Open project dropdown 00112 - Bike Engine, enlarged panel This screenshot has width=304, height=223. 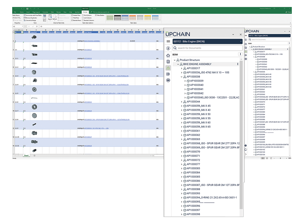point(207,42)
